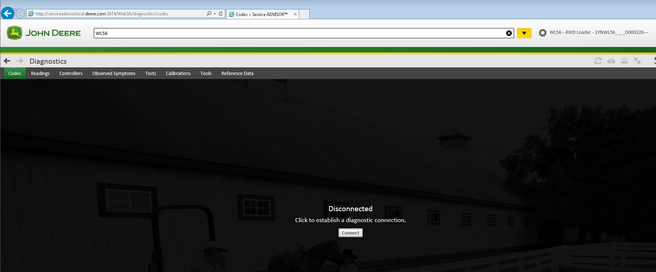Click the disconnected plug connection icon

pos(637,61)
